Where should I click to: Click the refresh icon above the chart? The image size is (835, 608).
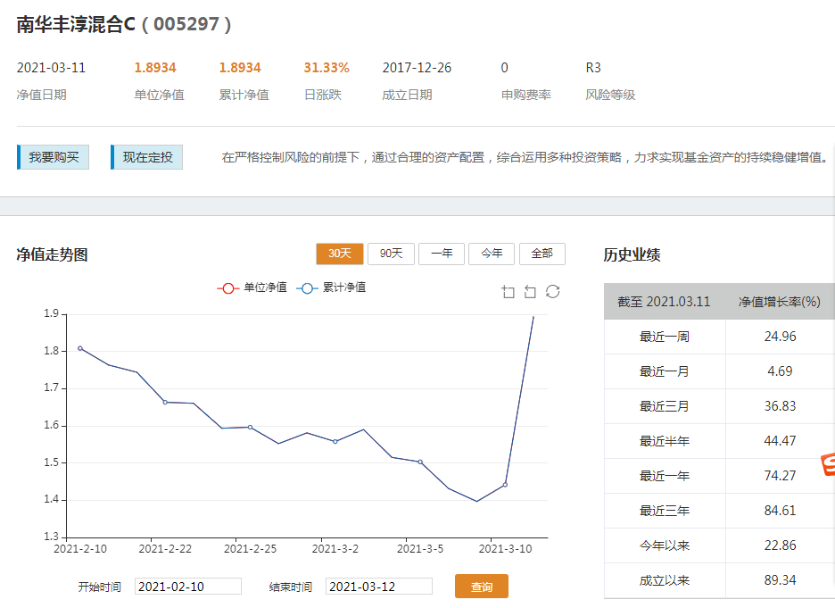553,292
